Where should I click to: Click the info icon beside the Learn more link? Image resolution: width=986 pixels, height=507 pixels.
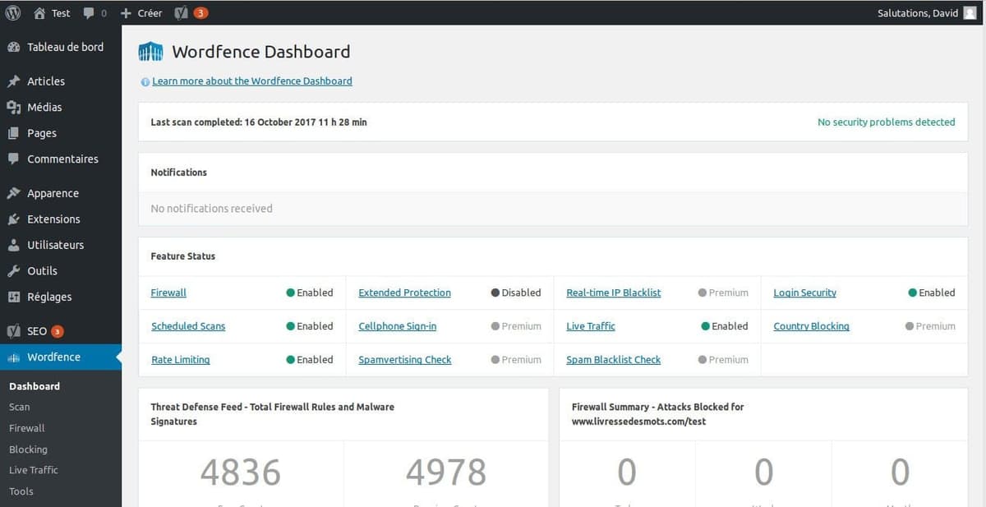pos(145,81)
